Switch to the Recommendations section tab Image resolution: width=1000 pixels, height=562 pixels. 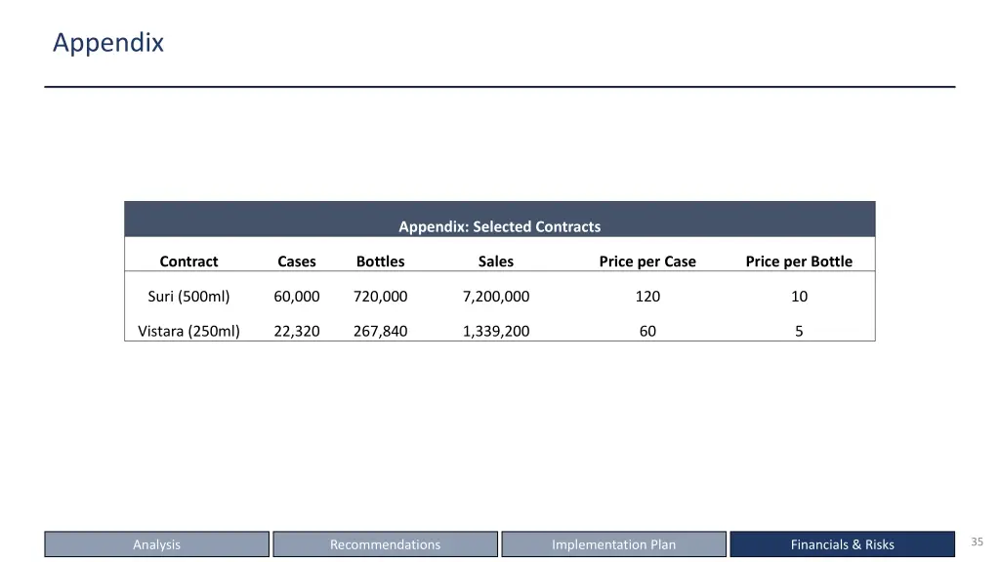385,544
